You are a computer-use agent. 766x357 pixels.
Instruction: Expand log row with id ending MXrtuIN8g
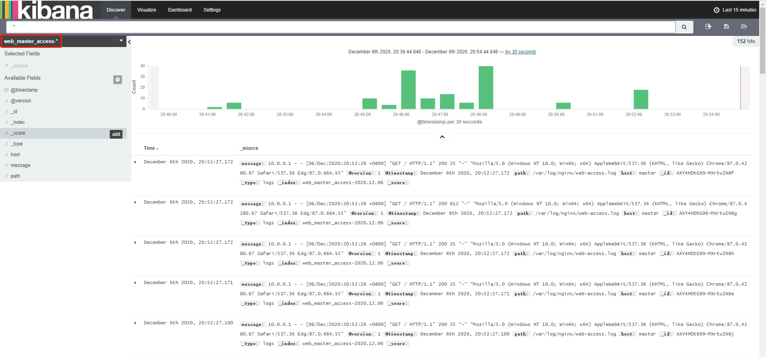click(136, 202)
